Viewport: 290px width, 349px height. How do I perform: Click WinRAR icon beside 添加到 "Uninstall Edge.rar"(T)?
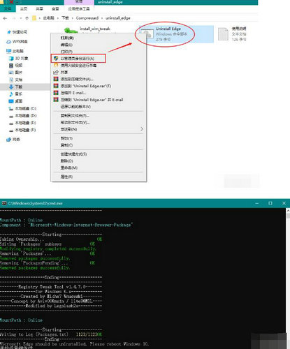tap(56, 86)
